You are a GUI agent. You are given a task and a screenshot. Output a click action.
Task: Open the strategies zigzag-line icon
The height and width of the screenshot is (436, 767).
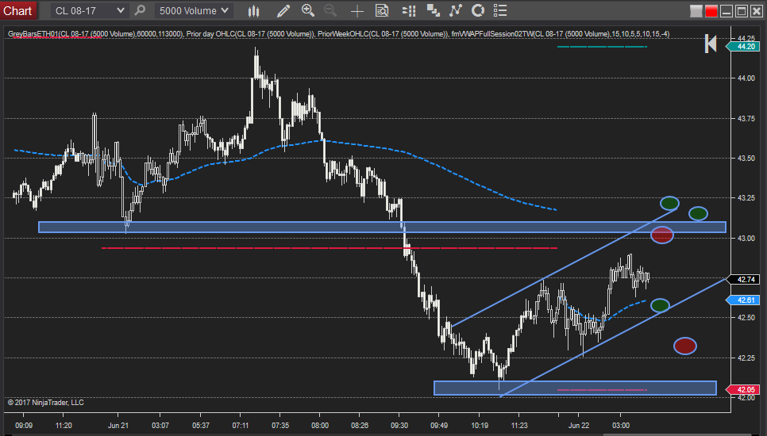point(456,11)
